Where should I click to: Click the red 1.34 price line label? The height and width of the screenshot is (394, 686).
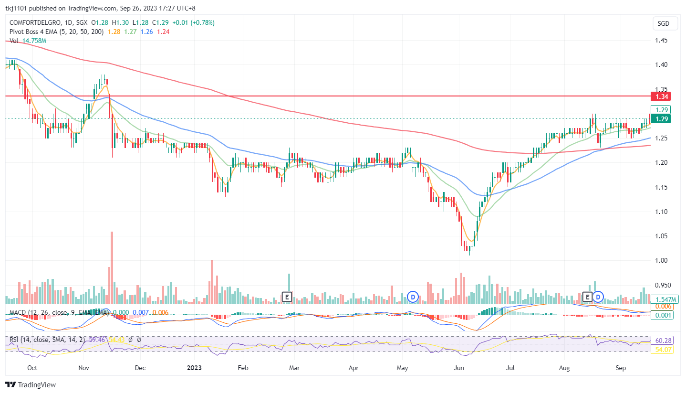661,96
